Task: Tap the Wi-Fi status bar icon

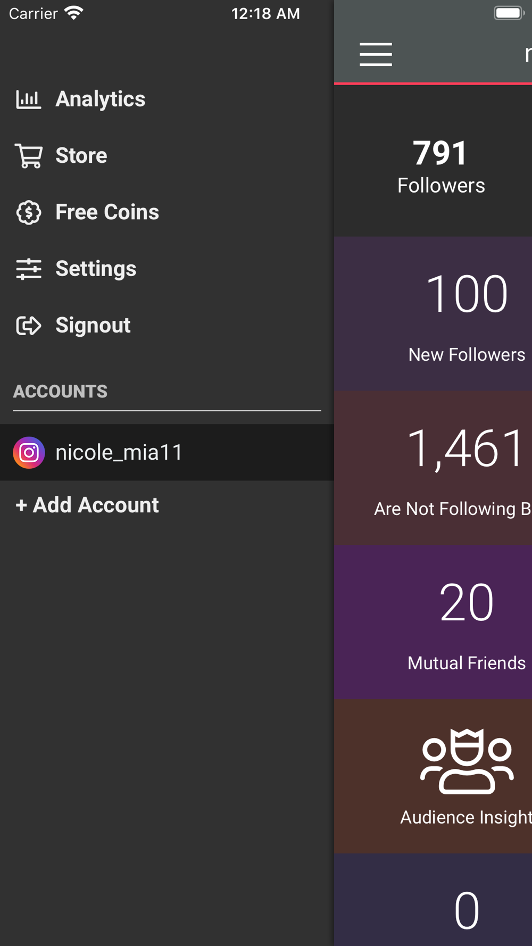Action: point(74,13)
